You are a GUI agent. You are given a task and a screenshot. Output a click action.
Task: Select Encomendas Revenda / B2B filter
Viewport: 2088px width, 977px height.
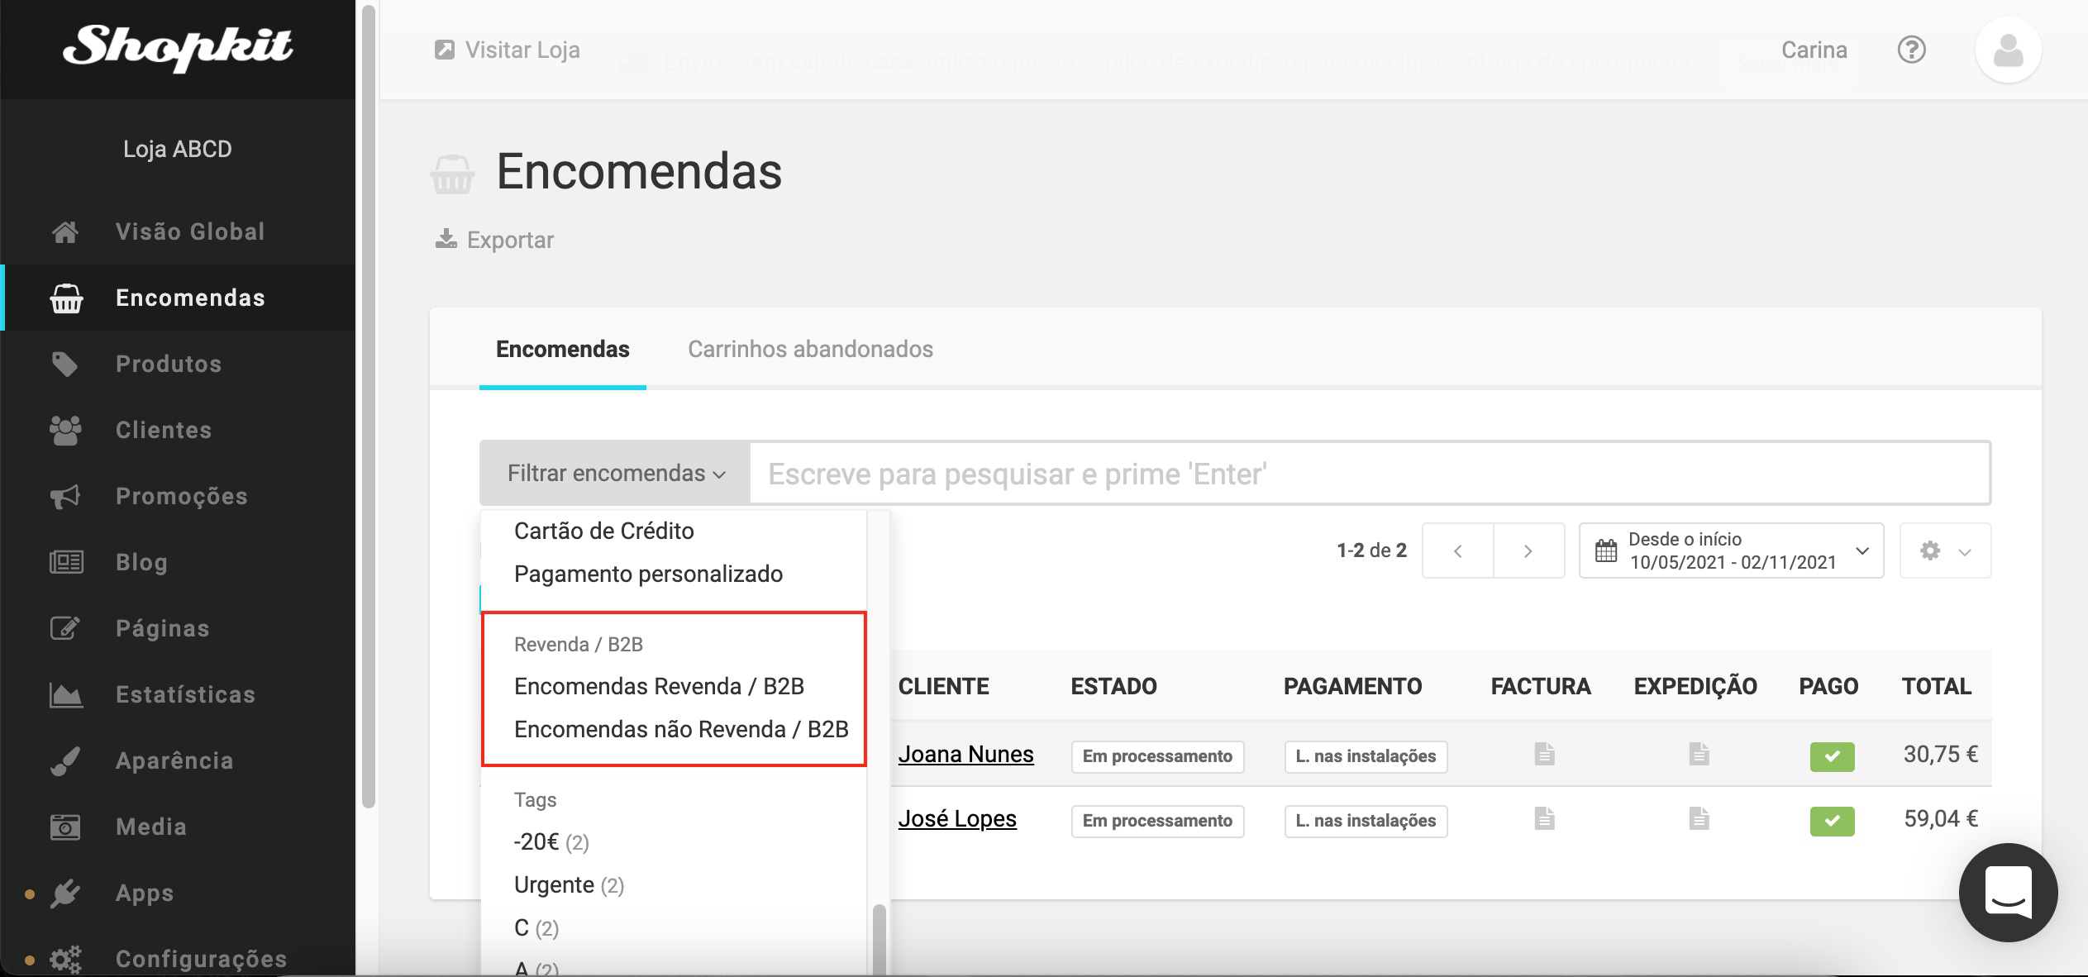pyautogui.click(x=659, y=686)
